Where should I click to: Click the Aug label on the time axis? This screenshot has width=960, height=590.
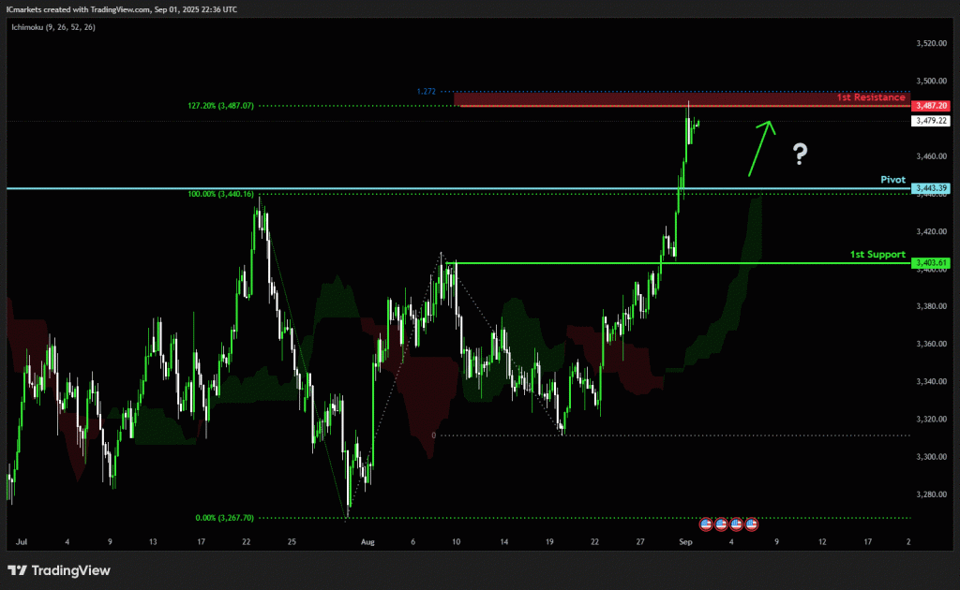367,541
